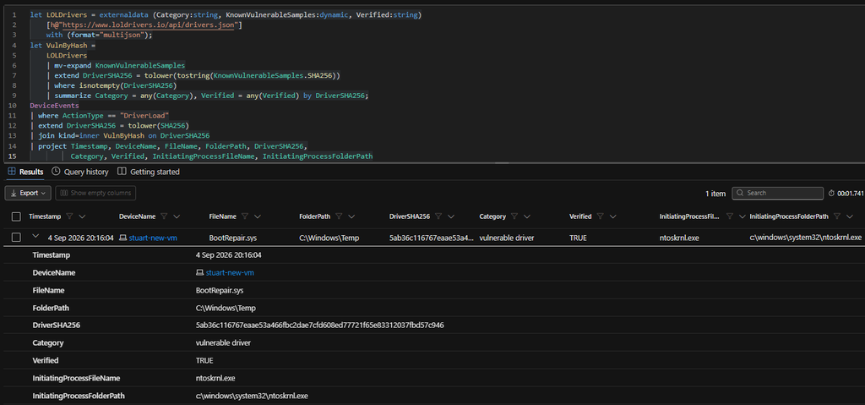Click the 1 item count label
This screenshot has height=405, width=865.
[x=715, y=193]
